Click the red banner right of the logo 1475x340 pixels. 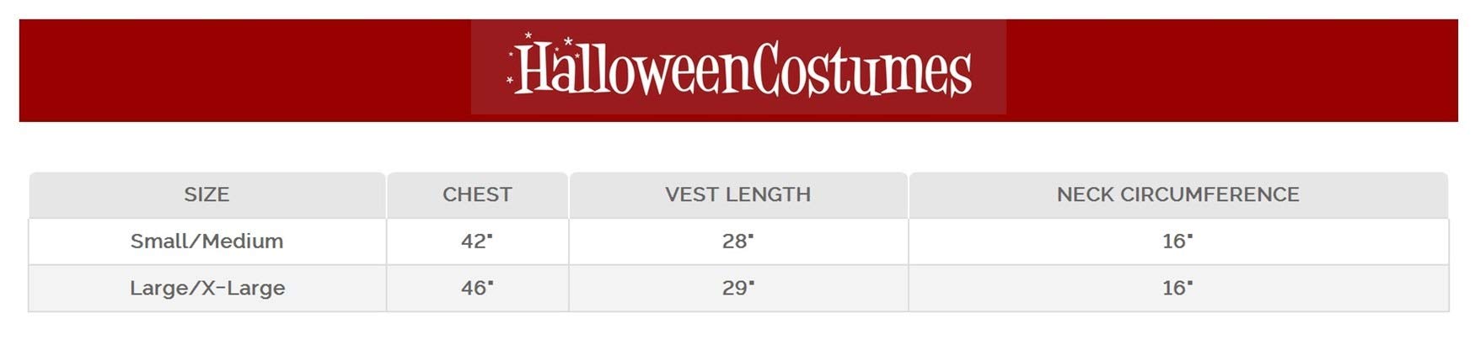pyautogui.click(x=1231, y=71)
